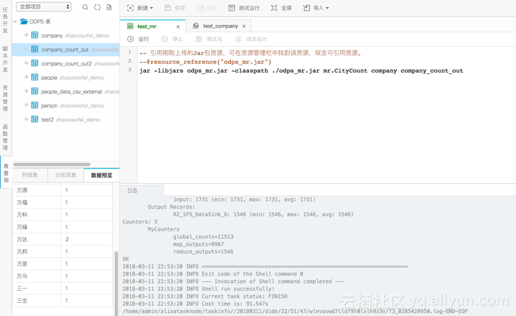Click table icon next to company_count_out2
Screen dimensions: 516x316
pyautogui.click(x=35, y=63)
